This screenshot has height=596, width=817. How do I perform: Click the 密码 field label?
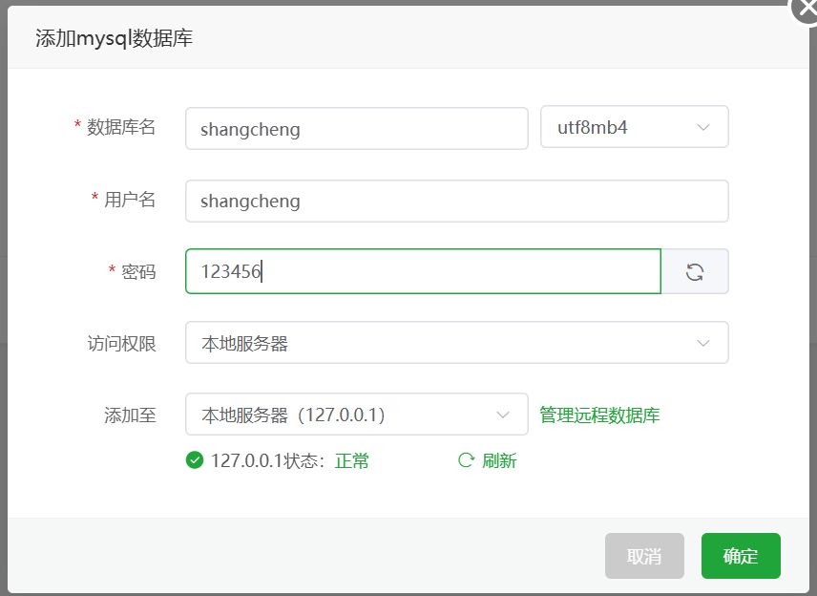coord(138,271)
